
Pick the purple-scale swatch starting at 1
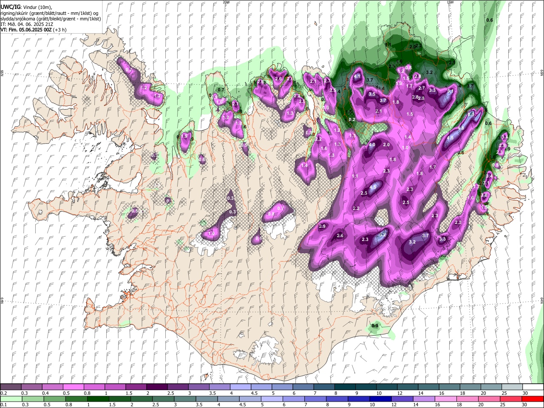[x=115, y=387]
